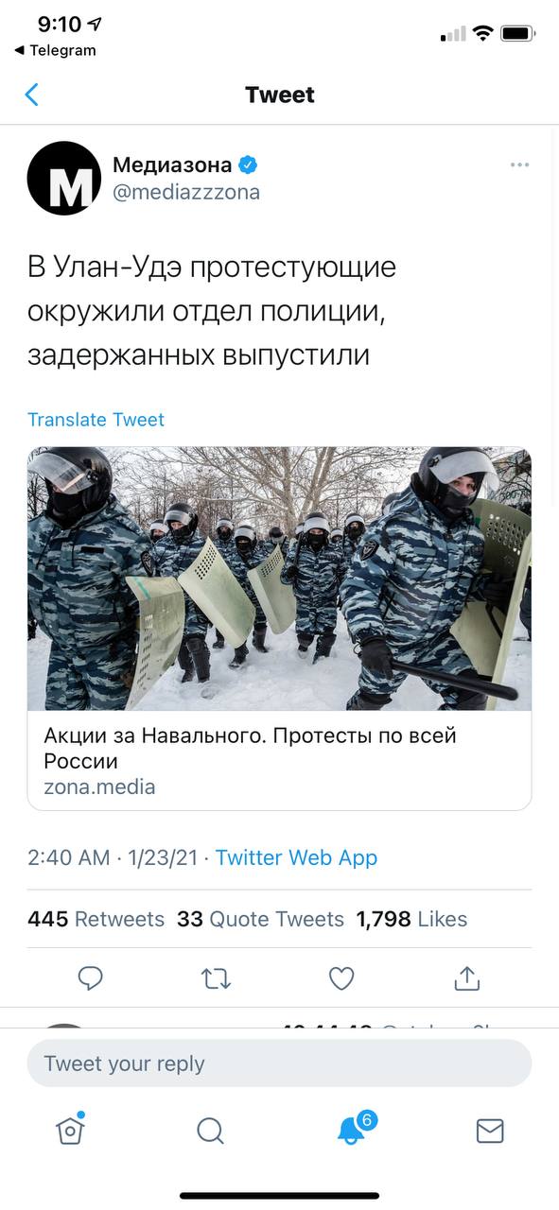
Task: Open the Home tab in bottom bar
Action: tap(70, 1130)
